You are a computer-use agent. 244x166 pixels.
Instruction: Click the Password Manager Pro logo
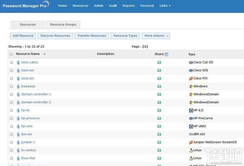click(26, 5)
